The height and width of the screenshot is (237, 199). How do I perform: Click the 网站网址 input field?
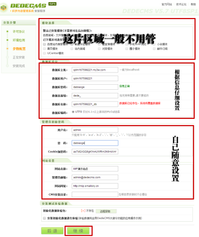click(95, 186)
